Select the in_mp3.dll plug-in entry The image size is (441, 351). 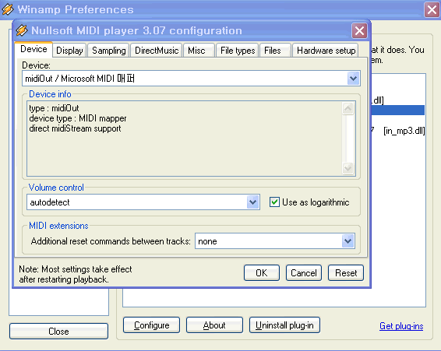click(x=398, y=131)
